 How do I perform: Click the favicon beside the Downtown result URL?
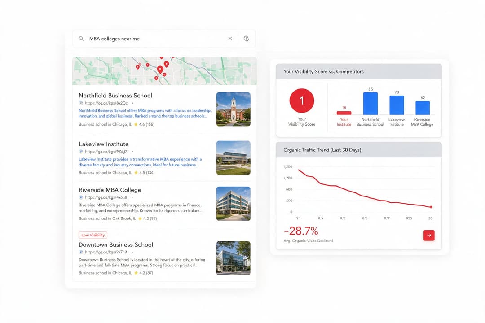[81, 252]
